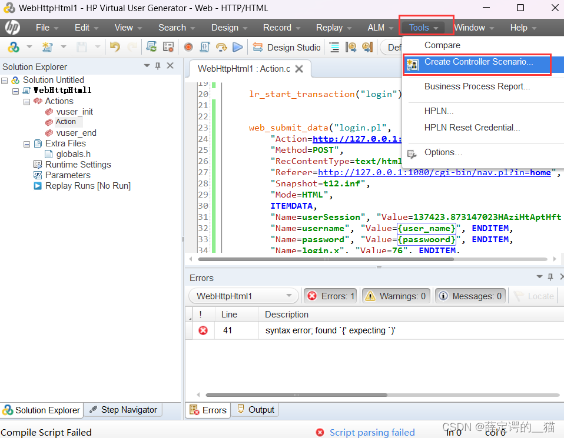The height and width of the screenshot is (438, 564).
Task: Click the New Script toolbar icon
Action: (x=48, y=47)
